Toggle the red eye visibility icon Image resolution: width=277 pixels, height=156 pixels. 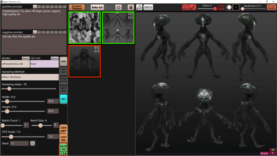pos(221,7)
